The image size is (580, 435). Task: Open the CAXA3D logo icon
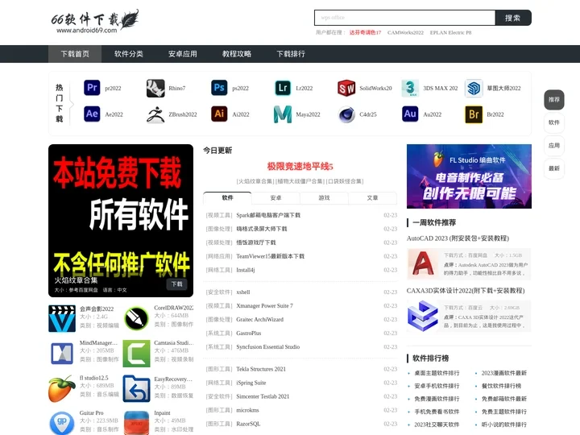tap(423, 316)
